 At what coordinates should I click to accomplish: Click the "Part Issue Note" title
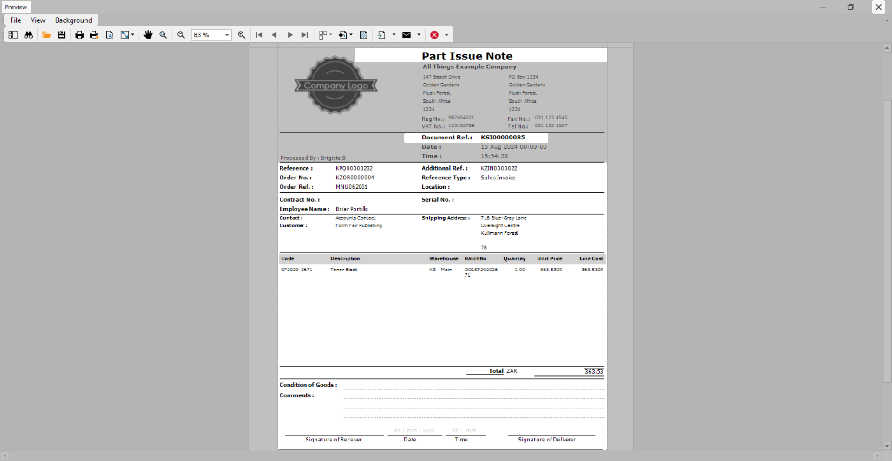point(467,56)
